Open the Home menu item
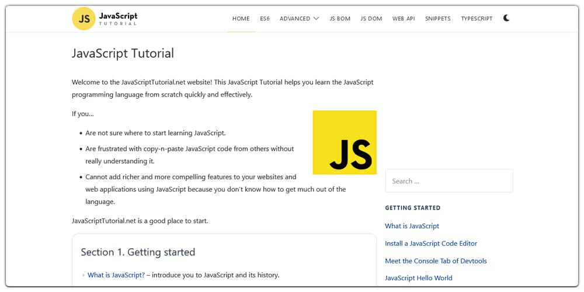This screenshot has height=292, width=584. coord(241,18)
